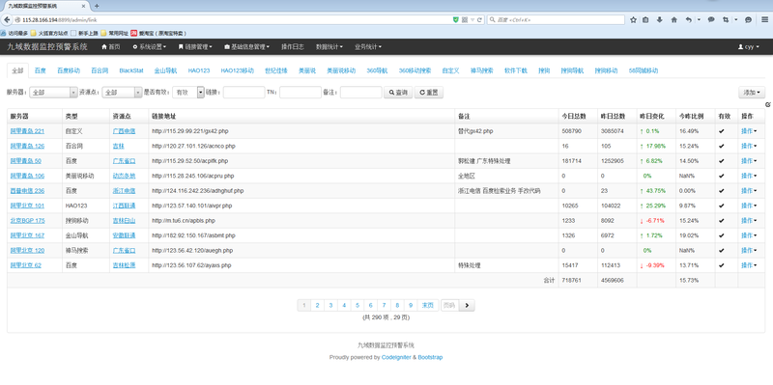Open the 访问最多 bookmark

[14, 33]
